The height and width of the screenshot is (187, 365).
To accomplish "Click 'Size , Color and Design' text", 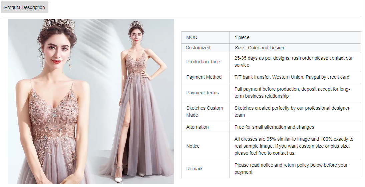I will tap(259, 48).
